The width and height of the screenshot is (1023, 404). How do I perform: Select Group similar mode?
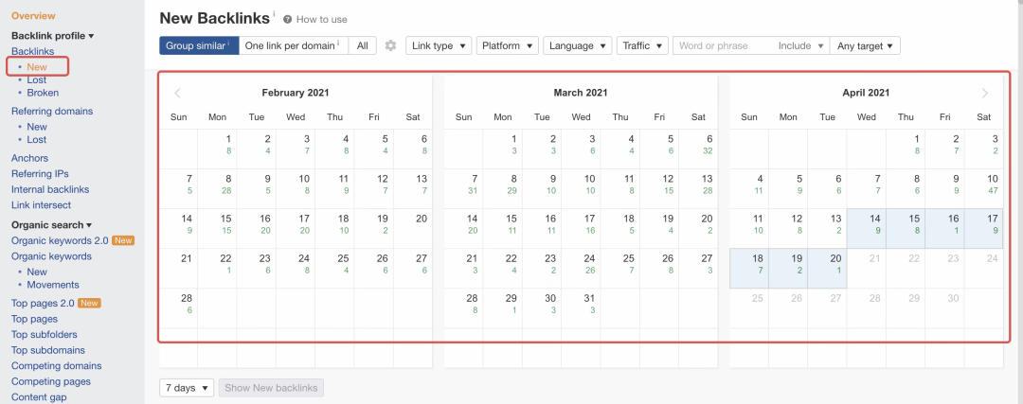click(199, 45)
